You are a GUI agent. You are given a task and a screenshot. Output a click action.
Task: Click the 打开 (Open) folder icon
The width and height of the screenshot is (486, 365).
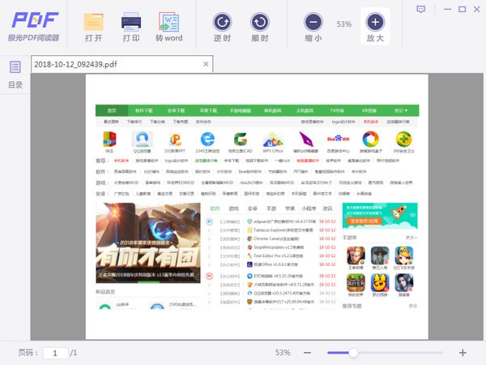[x=94, y=22]
